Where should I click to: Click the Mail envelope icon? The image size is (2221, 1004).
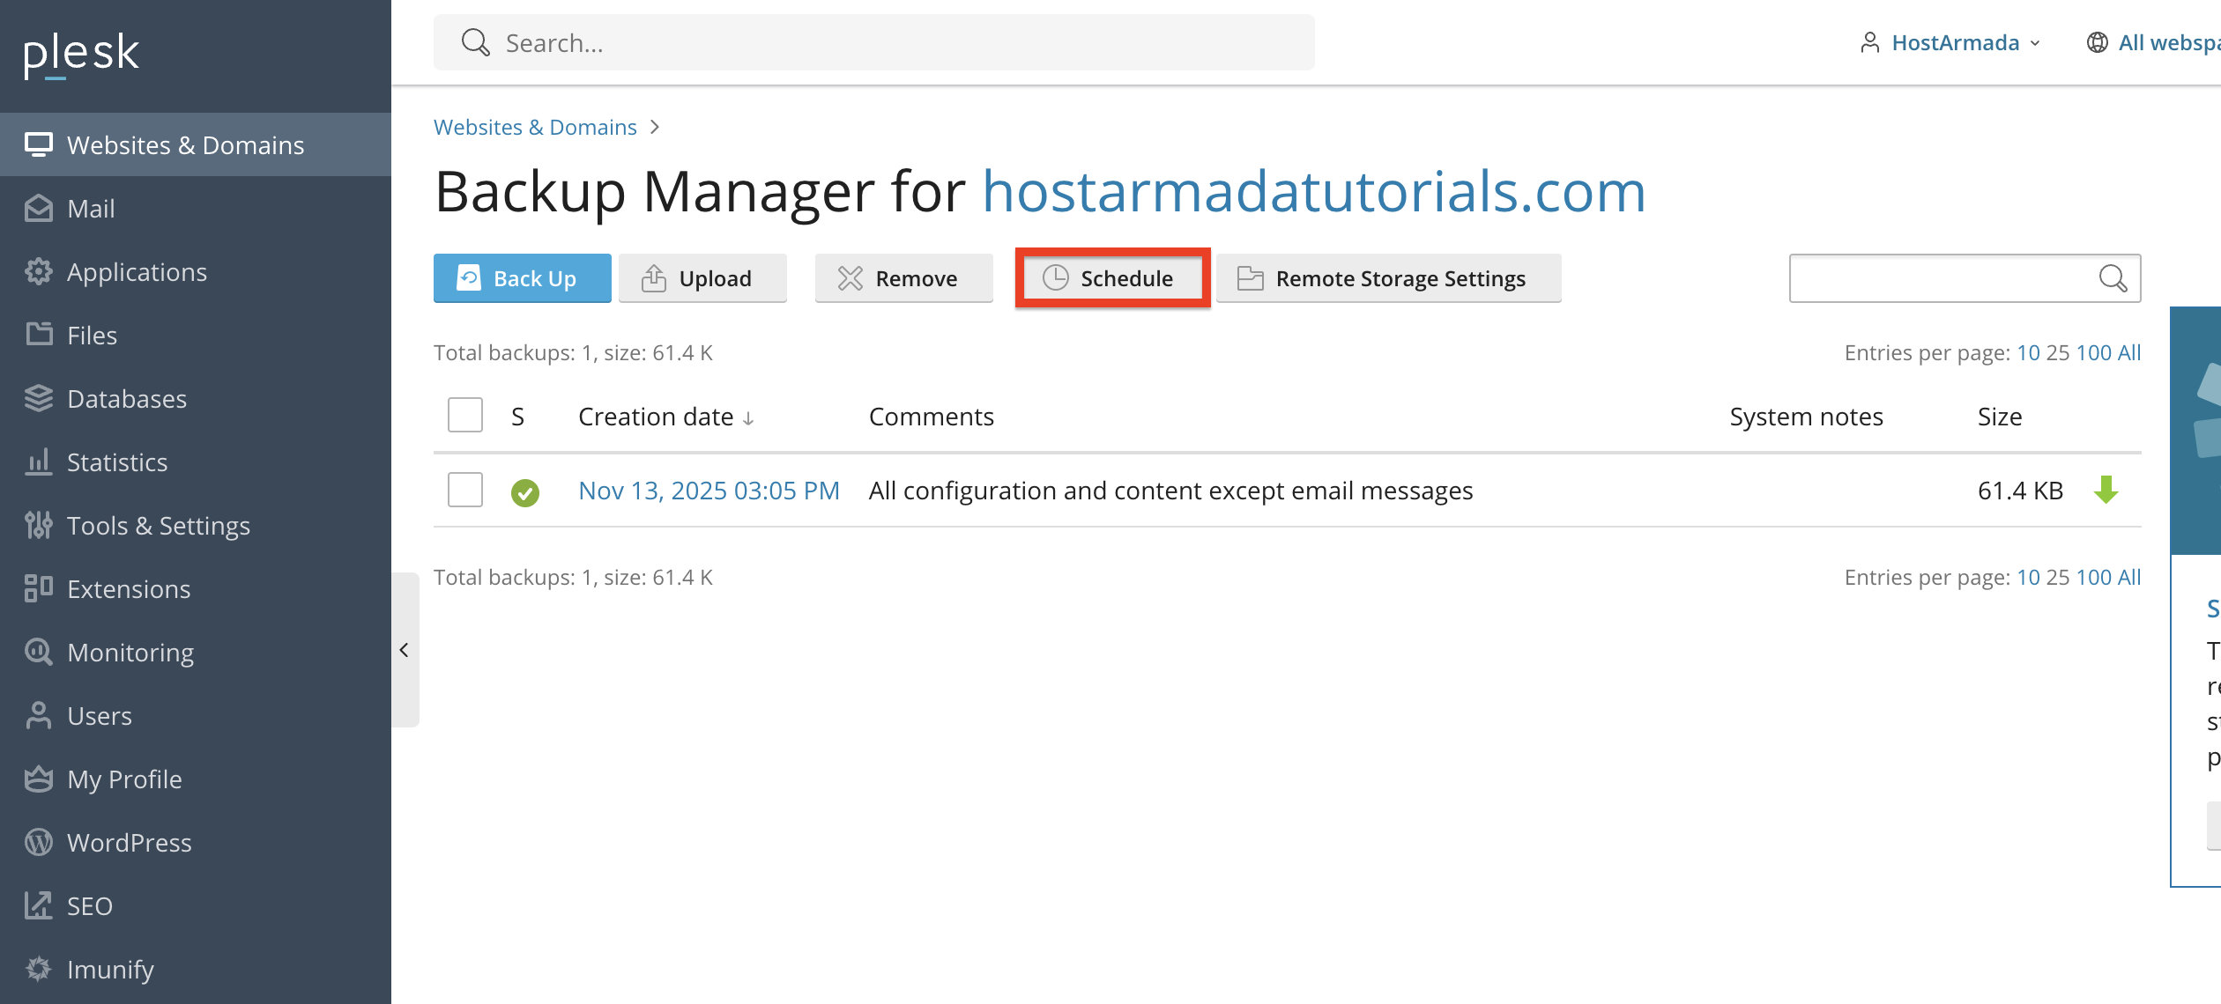[x=39, y=209]
